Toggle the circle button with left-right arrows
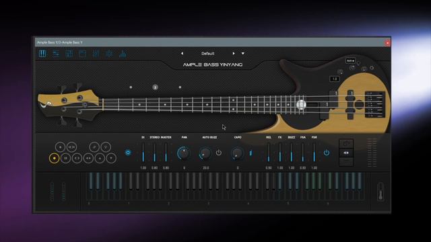Image resolution: width=431 pixels, height=242 pixels. click(88, 159)
